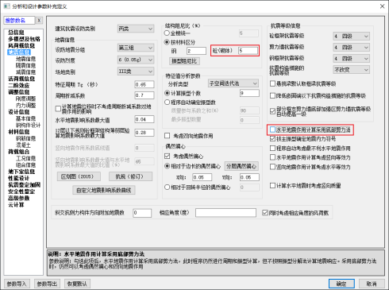Viewport: 389px width, 290px height.
Task: Expand the 设防烈度 combo box
Action: coord(136,60)
